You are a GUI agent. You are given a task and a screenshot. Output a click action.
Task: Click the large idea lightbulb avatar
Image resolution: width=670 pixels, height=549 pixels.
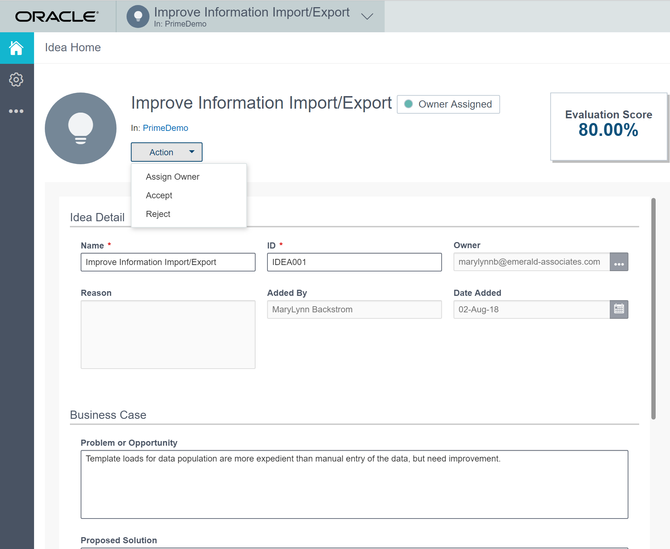point(81,128)
